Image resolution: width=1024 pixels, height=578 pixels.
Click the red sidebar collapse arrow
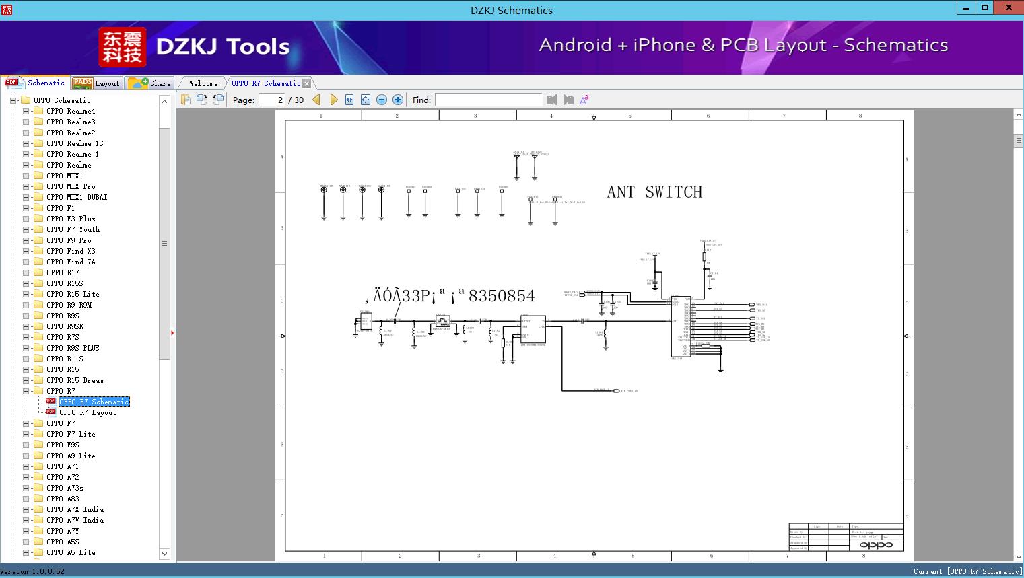(x=172, y=333)
